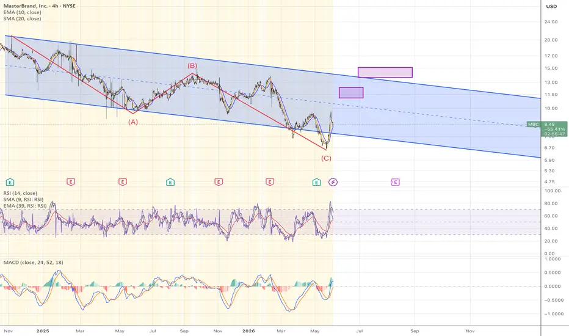This screenshot has height=336, width=569.
Task: Select the EMA (10, close) indicator legend
Action: [22, 12]
